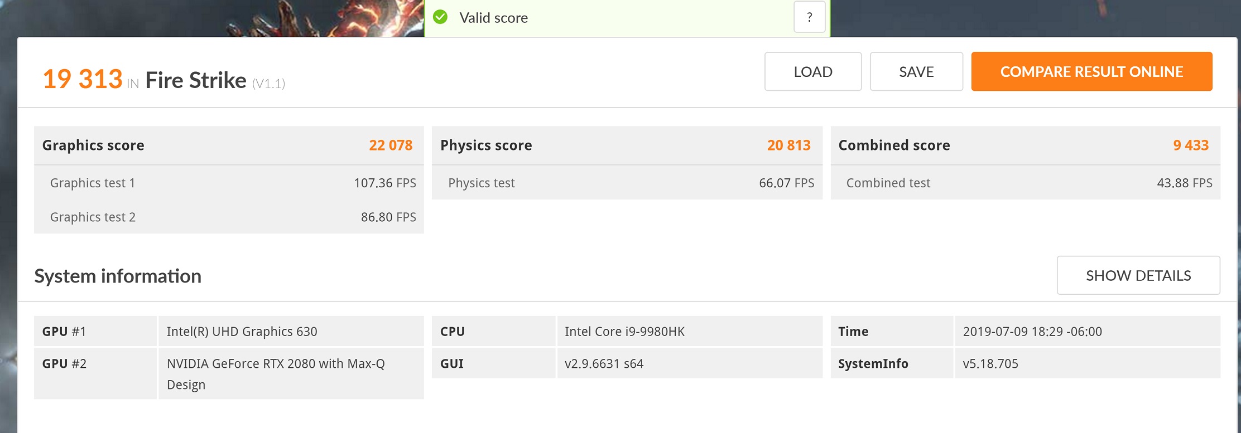Show details of system information

click(x=1138, y=275)
